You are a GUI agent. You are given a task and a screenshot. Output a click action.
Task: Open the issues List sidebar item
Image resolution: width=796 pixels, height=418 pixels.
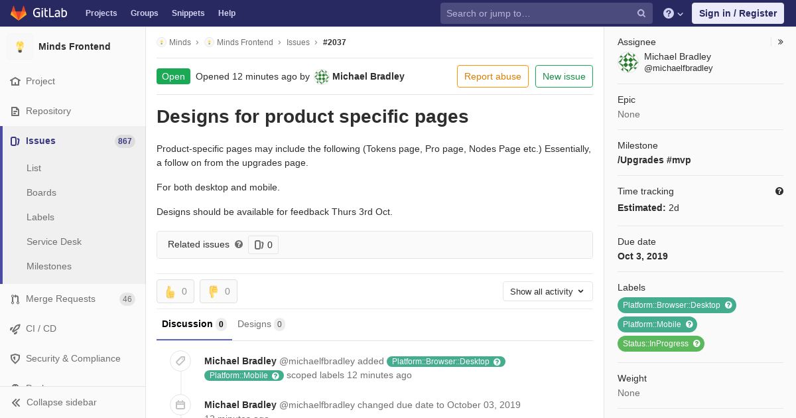34,168
